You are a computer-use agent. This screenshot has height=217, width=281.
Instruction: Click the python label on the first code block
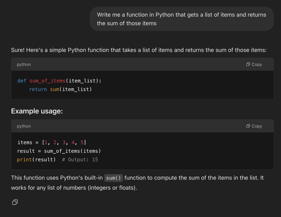(24, 64)
